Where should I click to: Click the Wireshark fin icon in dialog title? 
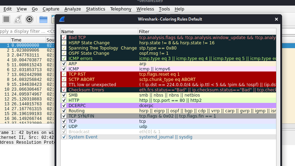click(62, 19)
